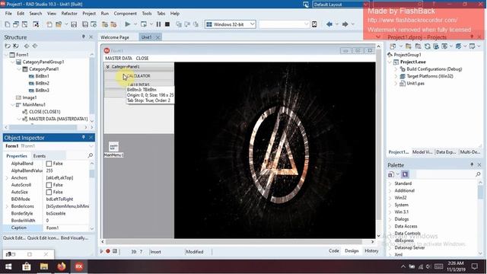Image resolution: width=487 pixels, height=274 pixels.
Task: Click the search icon in Object Inspector
Action: pyautogui.click(x=91, y=155)
